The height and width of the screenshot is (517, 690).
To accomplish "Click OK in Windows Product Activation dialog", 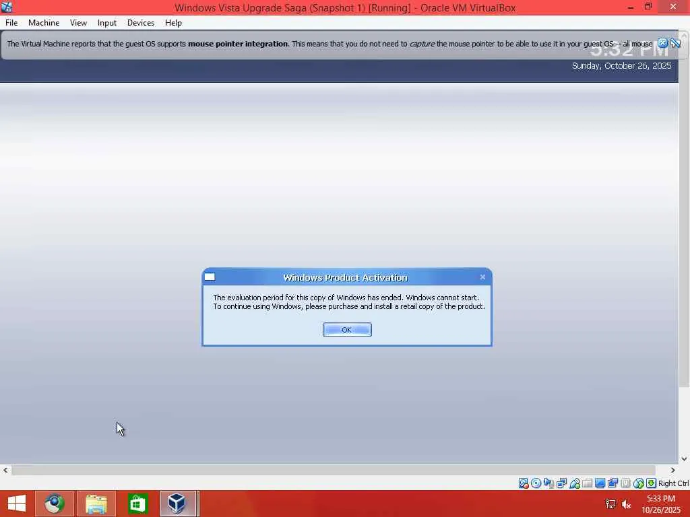I will [x=347, y=330].
